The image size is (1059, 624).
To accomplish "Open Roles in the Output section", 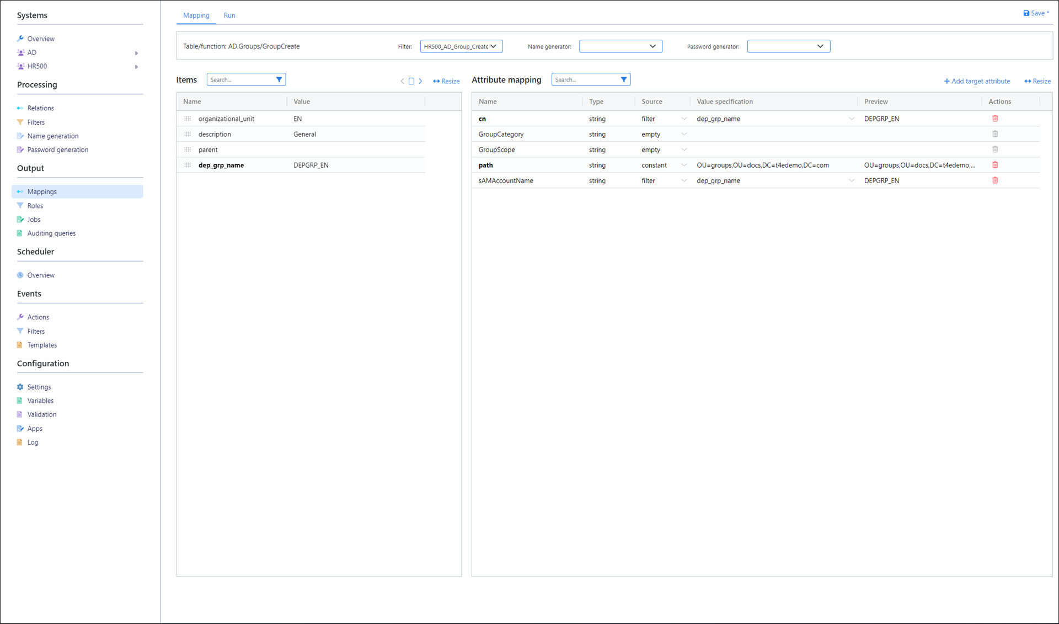I will 35,206.
